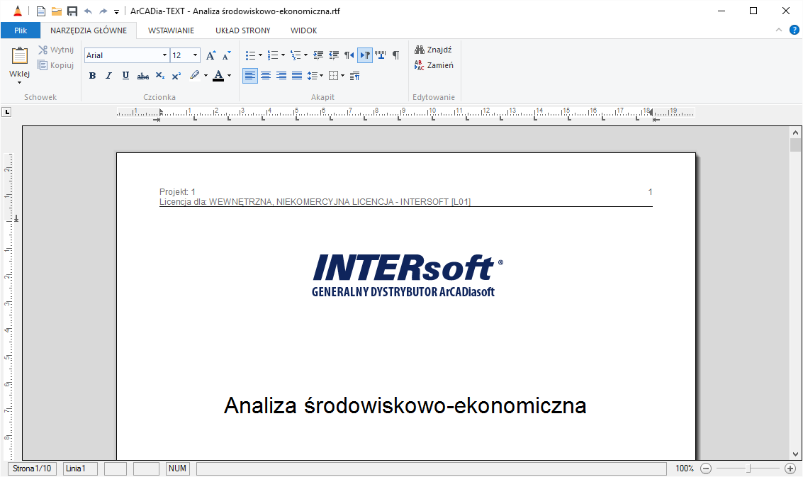Screen dimensions: 803x477
Task: Open the Arial font name dropdown
Action: (164, 55)
